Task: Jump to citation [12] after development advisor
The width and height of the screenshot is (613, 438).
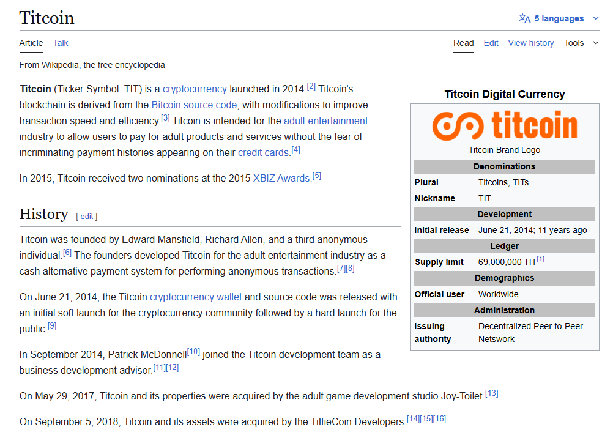Action: click(173, 368)
